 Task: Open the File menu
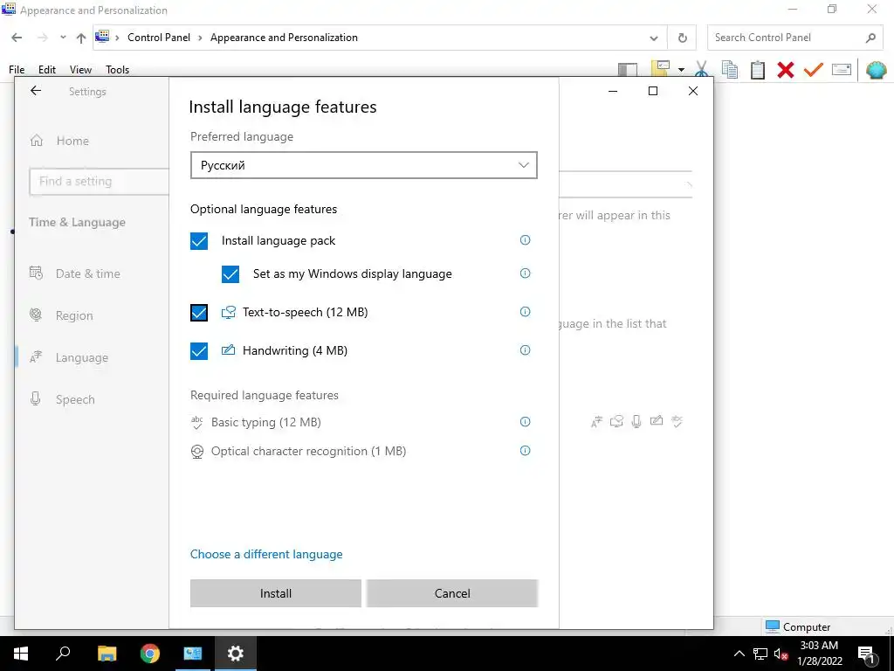coord(17,70)
